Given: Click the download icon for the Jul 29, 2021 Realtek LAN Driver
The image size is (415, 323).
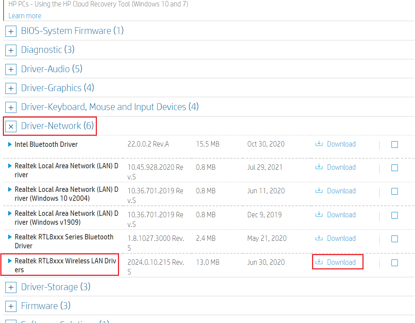Looking at the screenshot, I should point(318,167).
